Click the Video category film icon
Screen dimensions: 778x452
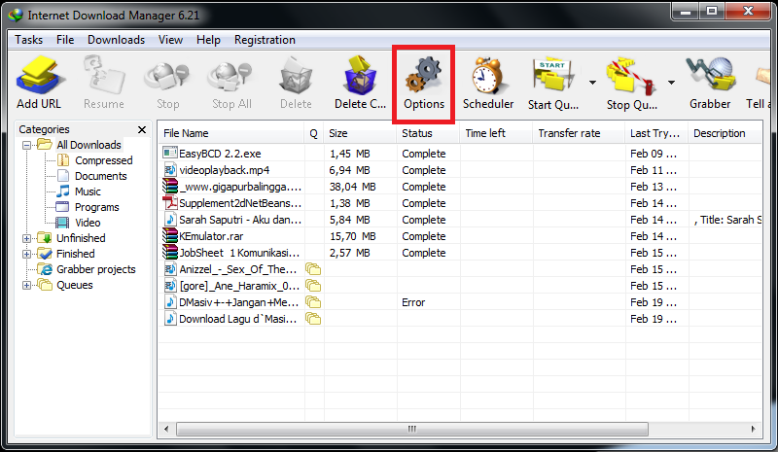(62, 223)
